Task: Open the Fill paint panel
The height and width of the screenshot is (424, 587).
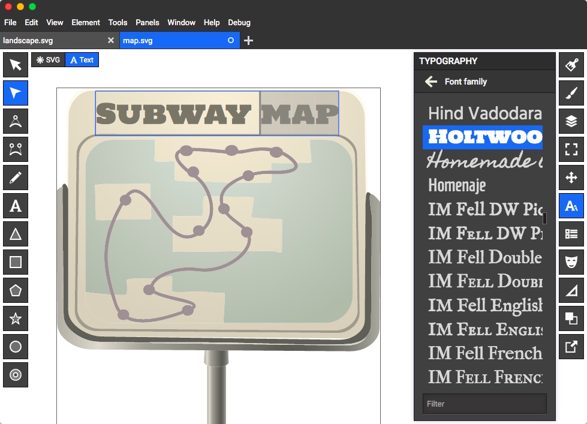Action: coord(571,65)
